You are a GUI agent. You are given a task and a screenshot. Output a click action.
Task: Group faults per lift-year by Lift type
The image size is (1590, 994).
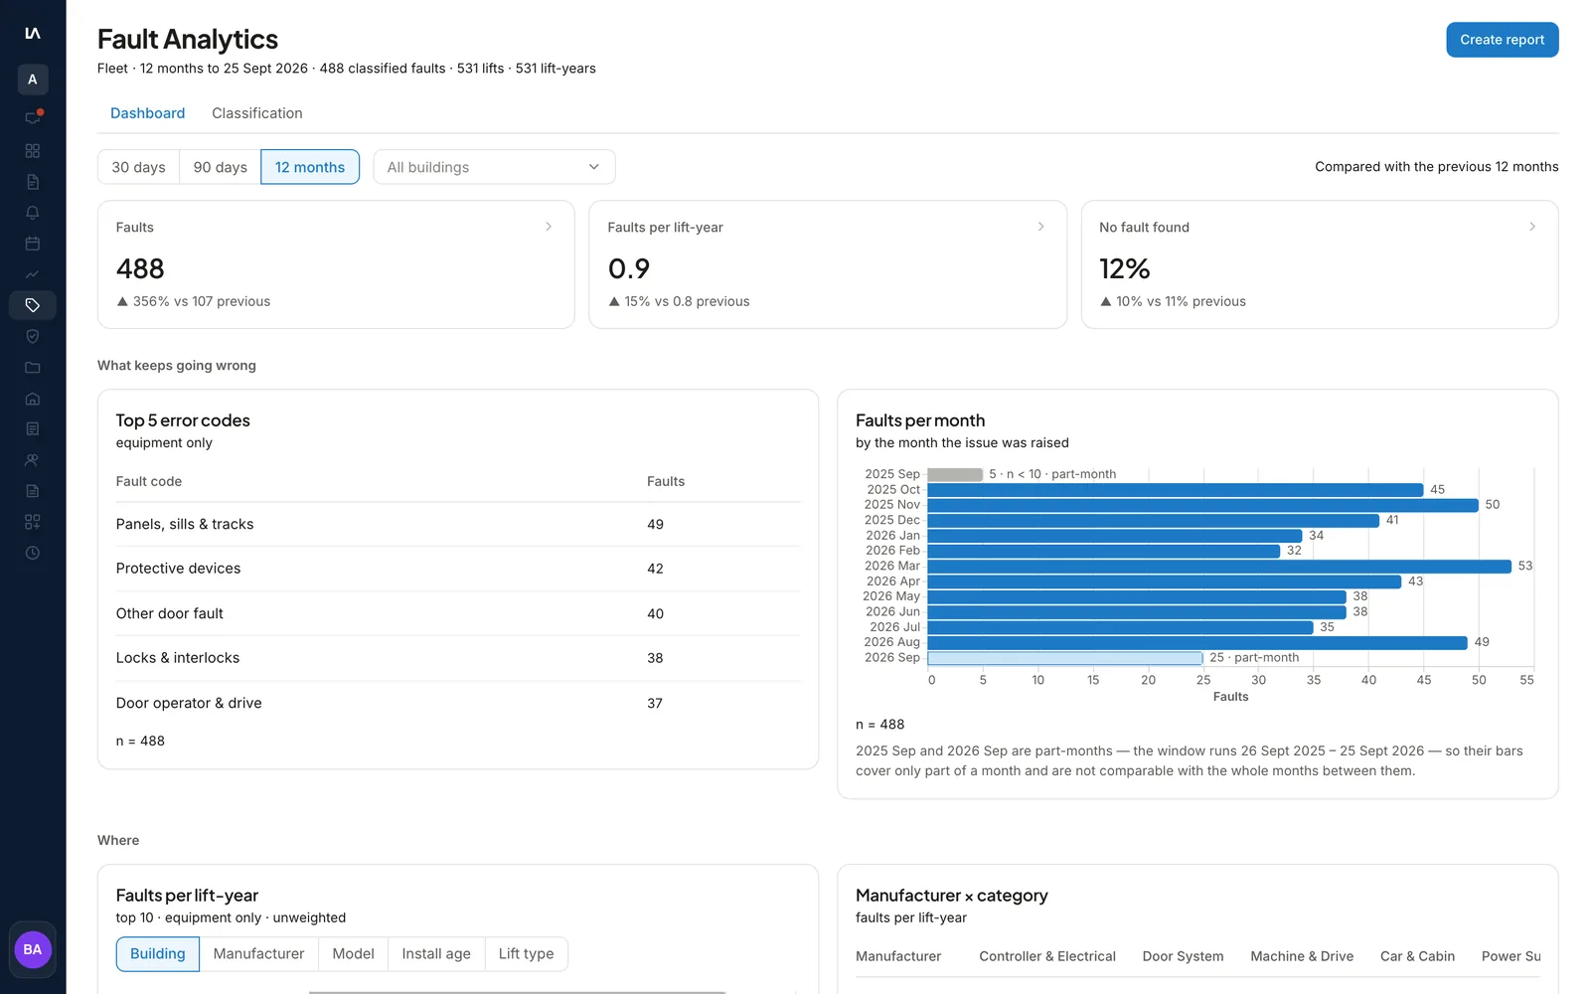(x=526, y=954)
